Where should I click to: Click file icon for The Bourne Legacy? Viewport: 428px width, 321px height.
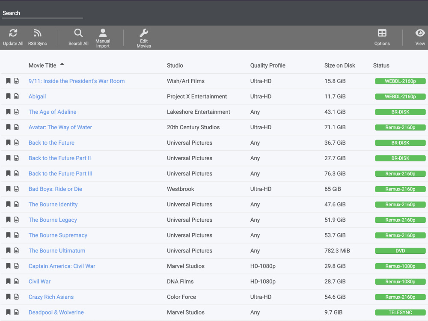[x=16, y=220]
